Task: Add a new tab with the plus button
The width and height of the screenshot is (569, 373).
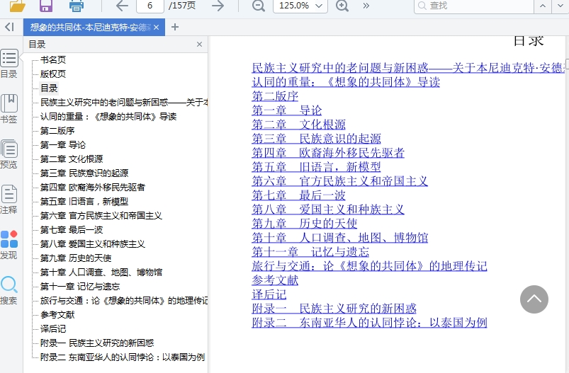Action: click(x=175, y=27)
